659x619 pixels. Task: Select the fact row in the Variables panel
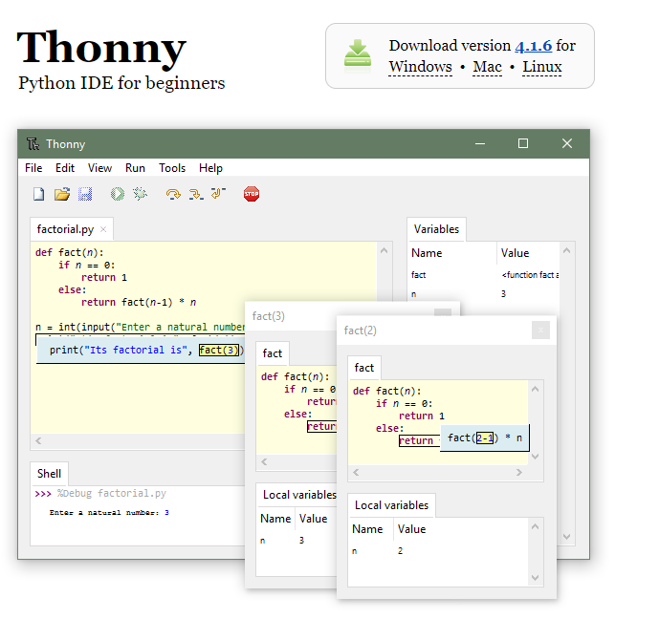point(484,275)
